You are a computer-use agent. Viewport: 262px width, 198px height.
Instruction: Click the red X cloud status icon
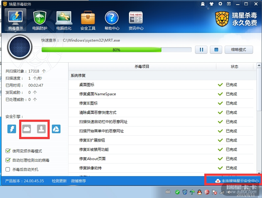(x=218, y=181)
